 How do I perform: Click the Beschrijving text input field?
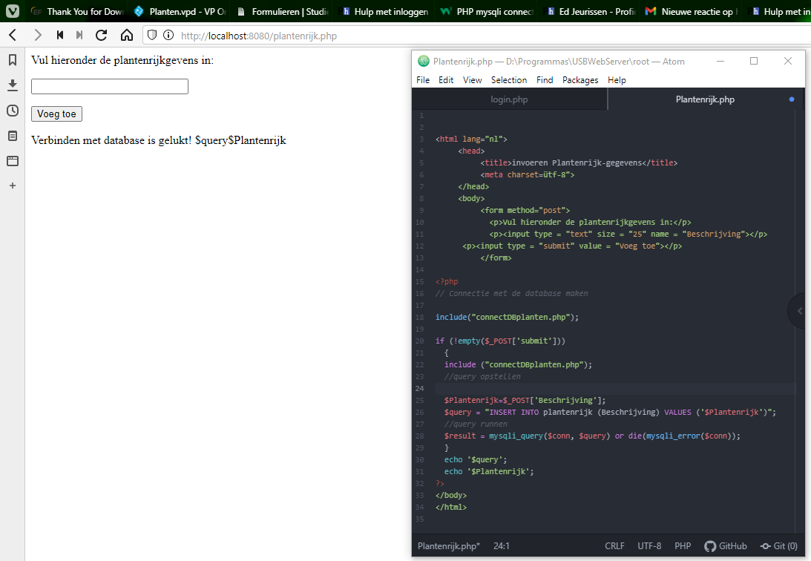[110, 86]
